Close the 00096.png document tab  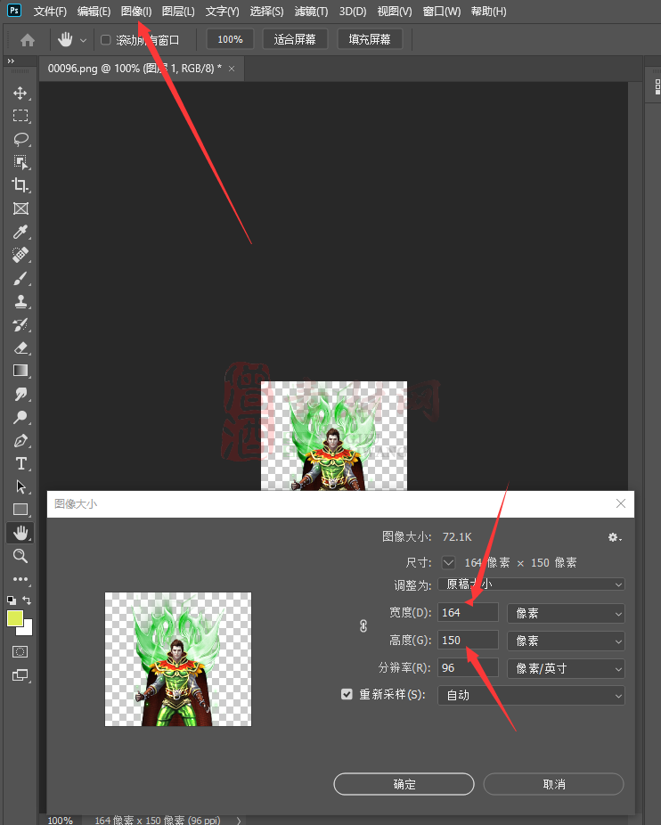[232, 69]
